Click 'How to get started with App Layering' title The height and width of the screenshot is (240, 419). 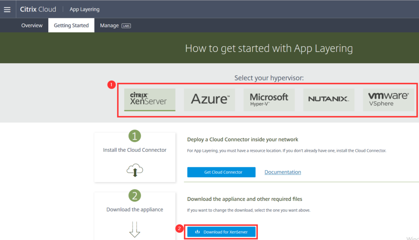point(269,48)
